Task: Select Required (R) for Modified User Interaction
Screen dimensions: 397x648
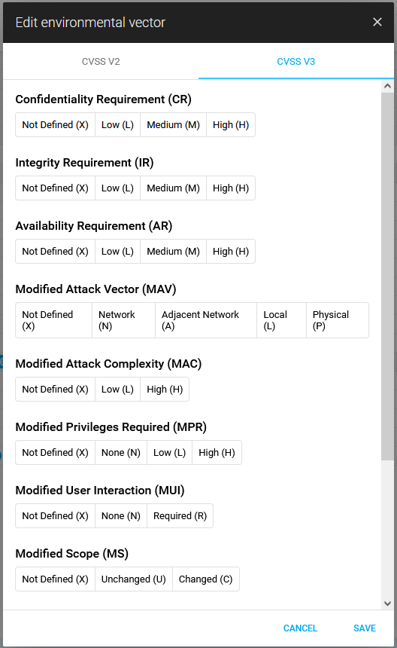Action: (x=180, y=515)
